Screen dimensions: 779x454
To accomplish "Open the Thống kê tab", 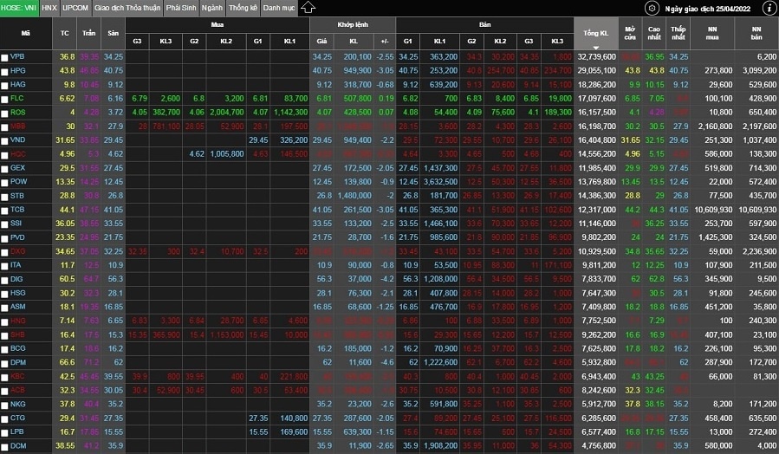I will [x=243, y=8].
